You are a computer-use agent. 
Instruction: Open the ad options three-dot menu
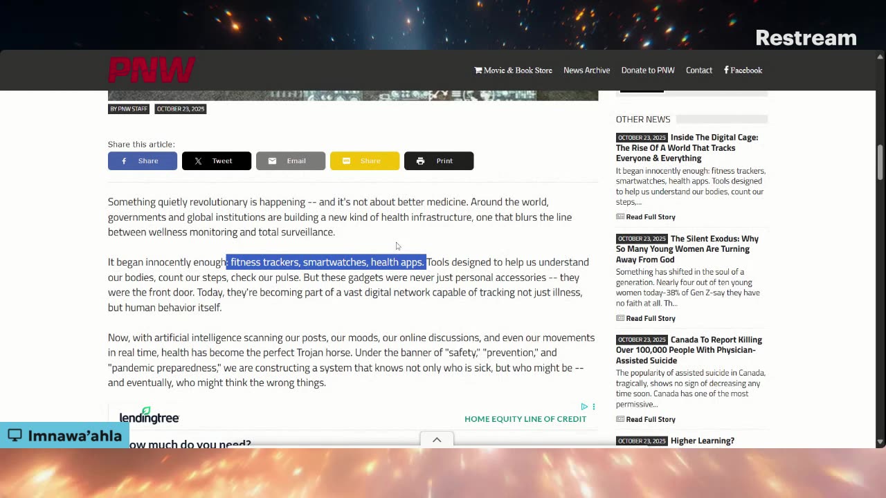593,407
